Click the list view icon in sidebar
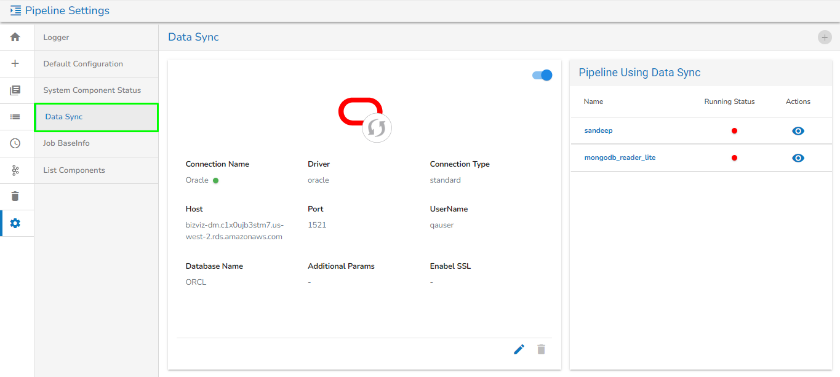Image resolution: width=840 pixels, height=377 pixels. (15, 117)
